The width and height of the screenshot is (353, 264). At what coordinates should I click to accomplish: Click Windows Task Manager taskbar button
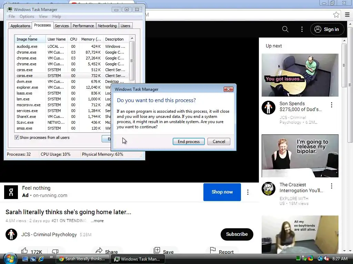(138, 259)
